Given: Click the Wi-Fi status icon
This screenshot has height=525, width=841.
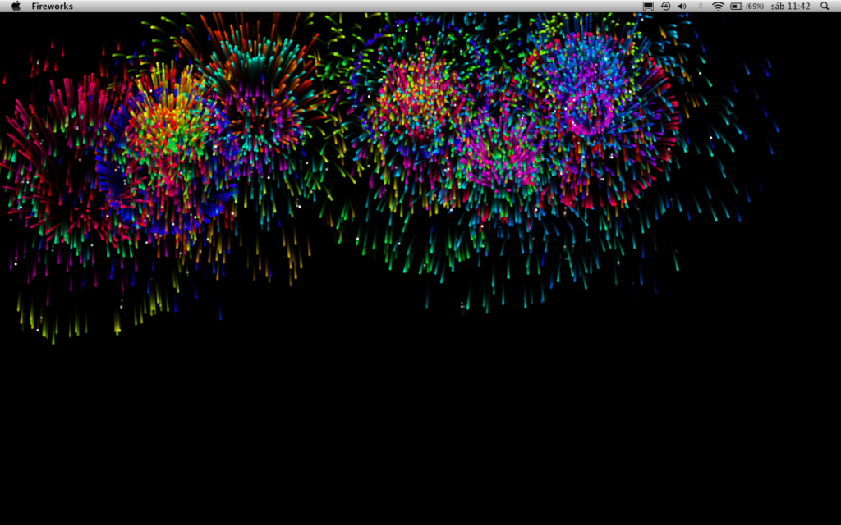Looking at the screenshot, I should coord(719,6).
